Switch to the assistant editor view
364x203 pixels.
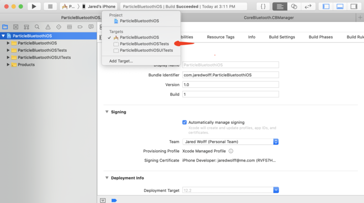[294, 6]
